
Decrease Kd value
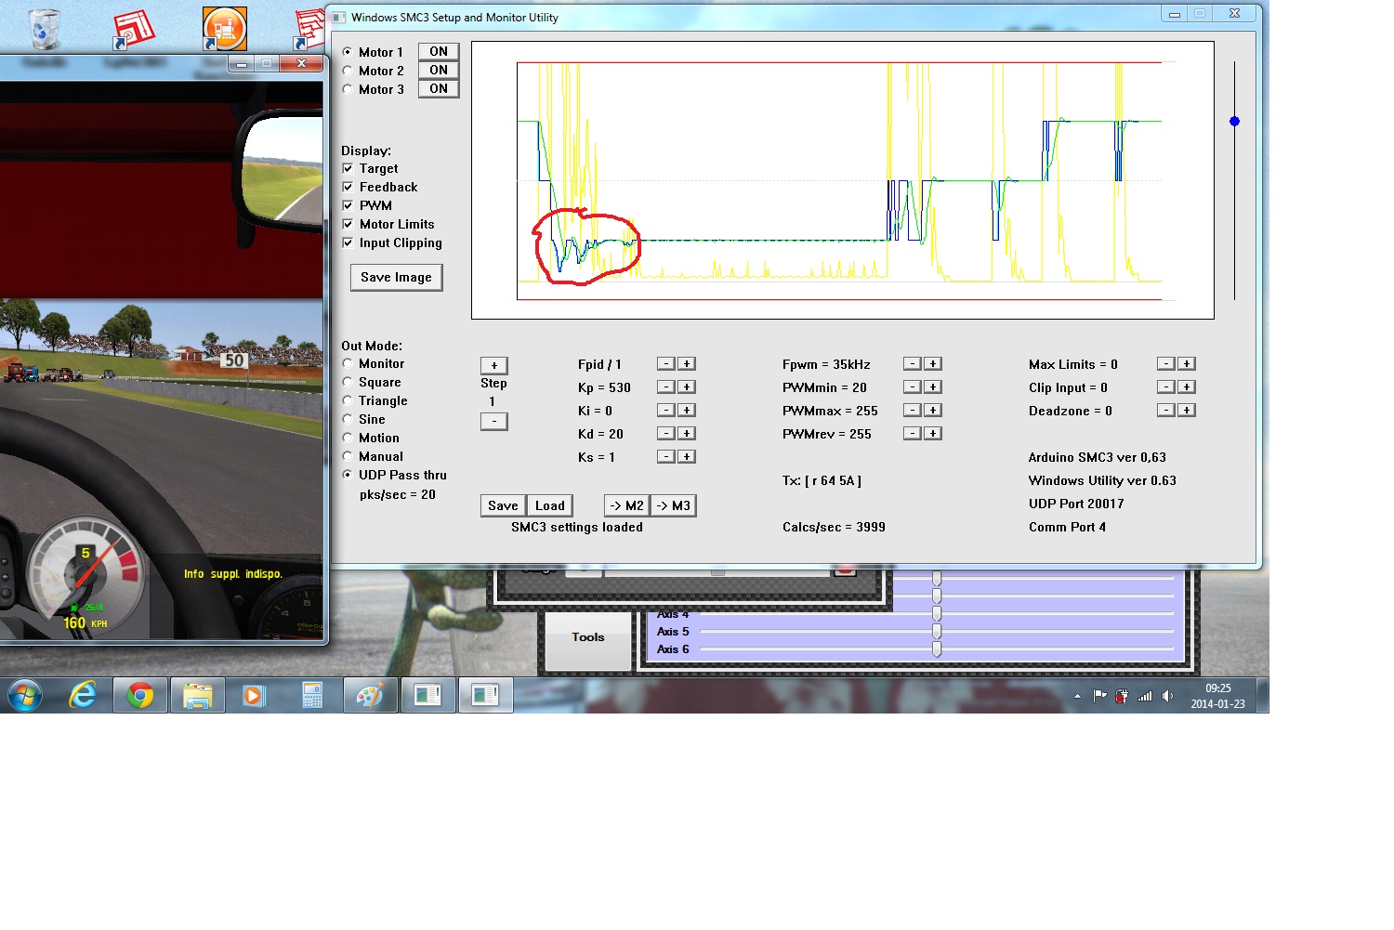[x=665, y=433]
